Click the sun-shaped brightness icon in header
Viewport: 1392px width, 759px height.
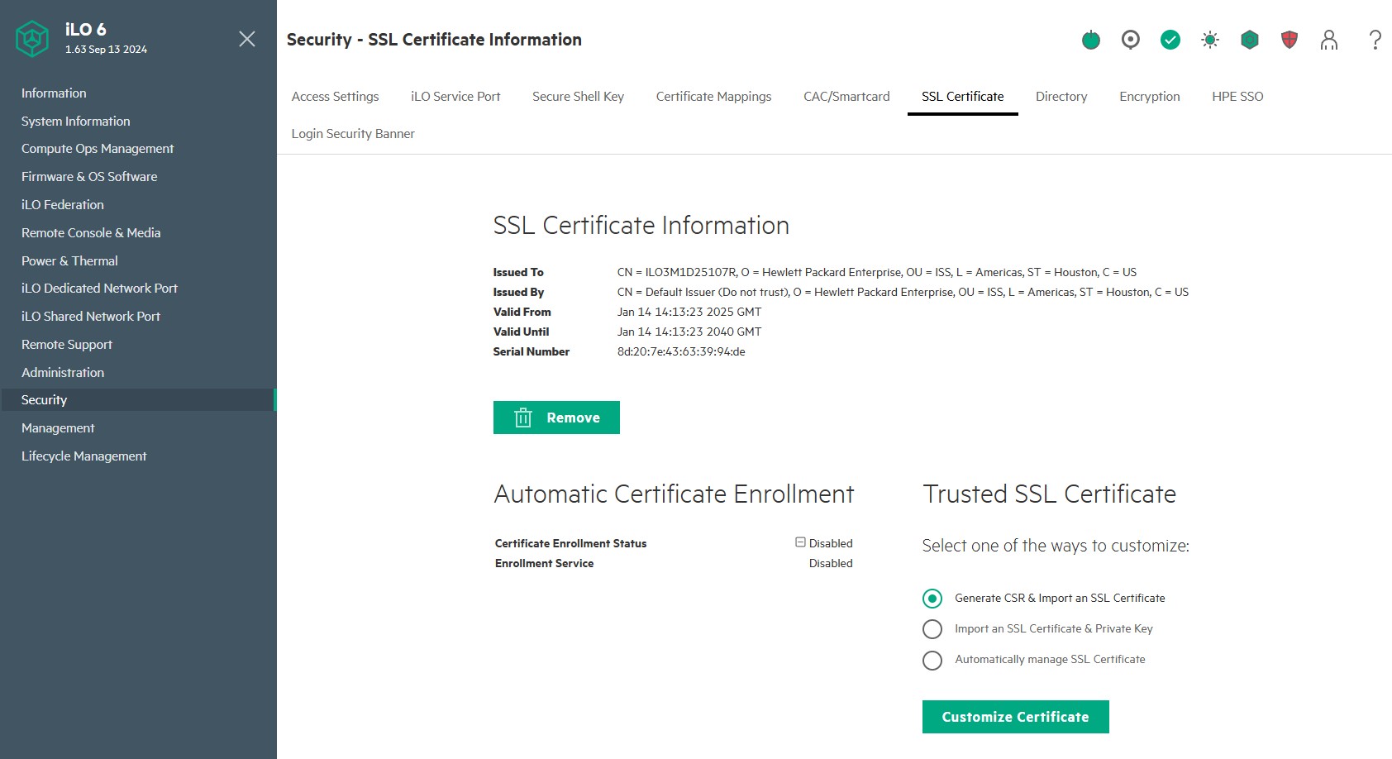pyautogui.click(x=1209, y=40)
